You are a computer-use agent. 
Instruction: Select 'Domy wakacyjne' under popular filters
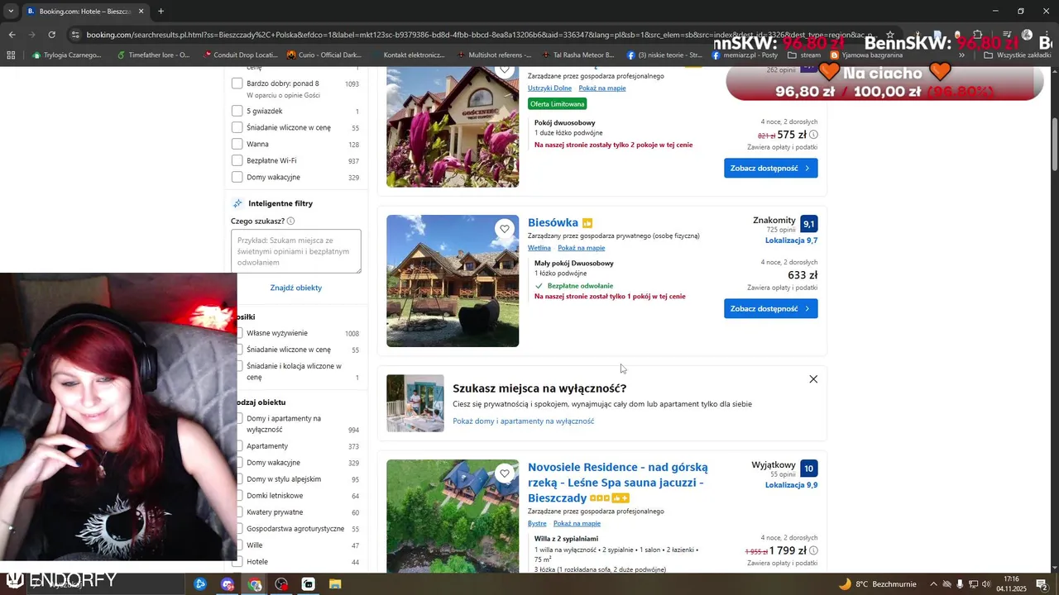point(237,177)
